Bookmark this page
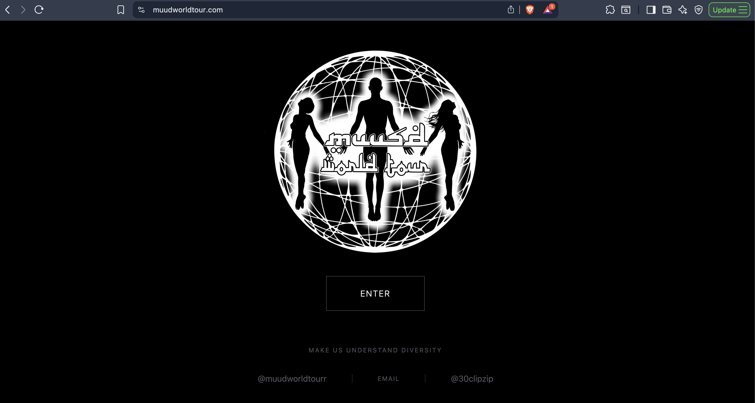 coord(120,10)
